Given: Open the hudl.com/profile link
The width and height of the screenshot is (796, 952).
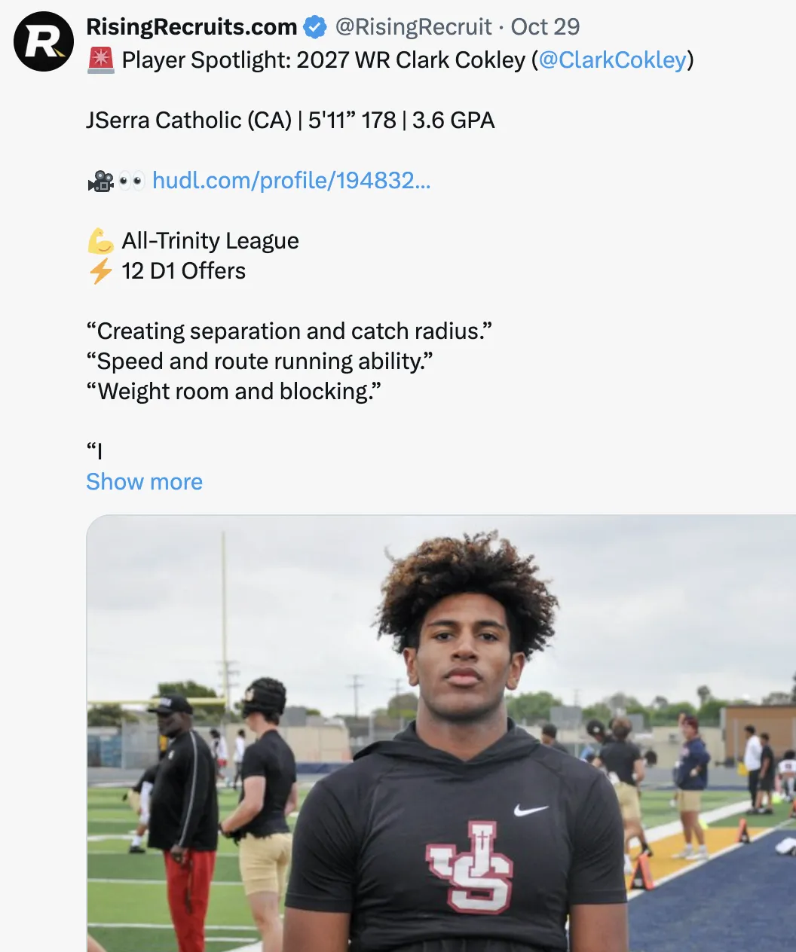Looking at the screenshot, I should [x=292, y=181].
